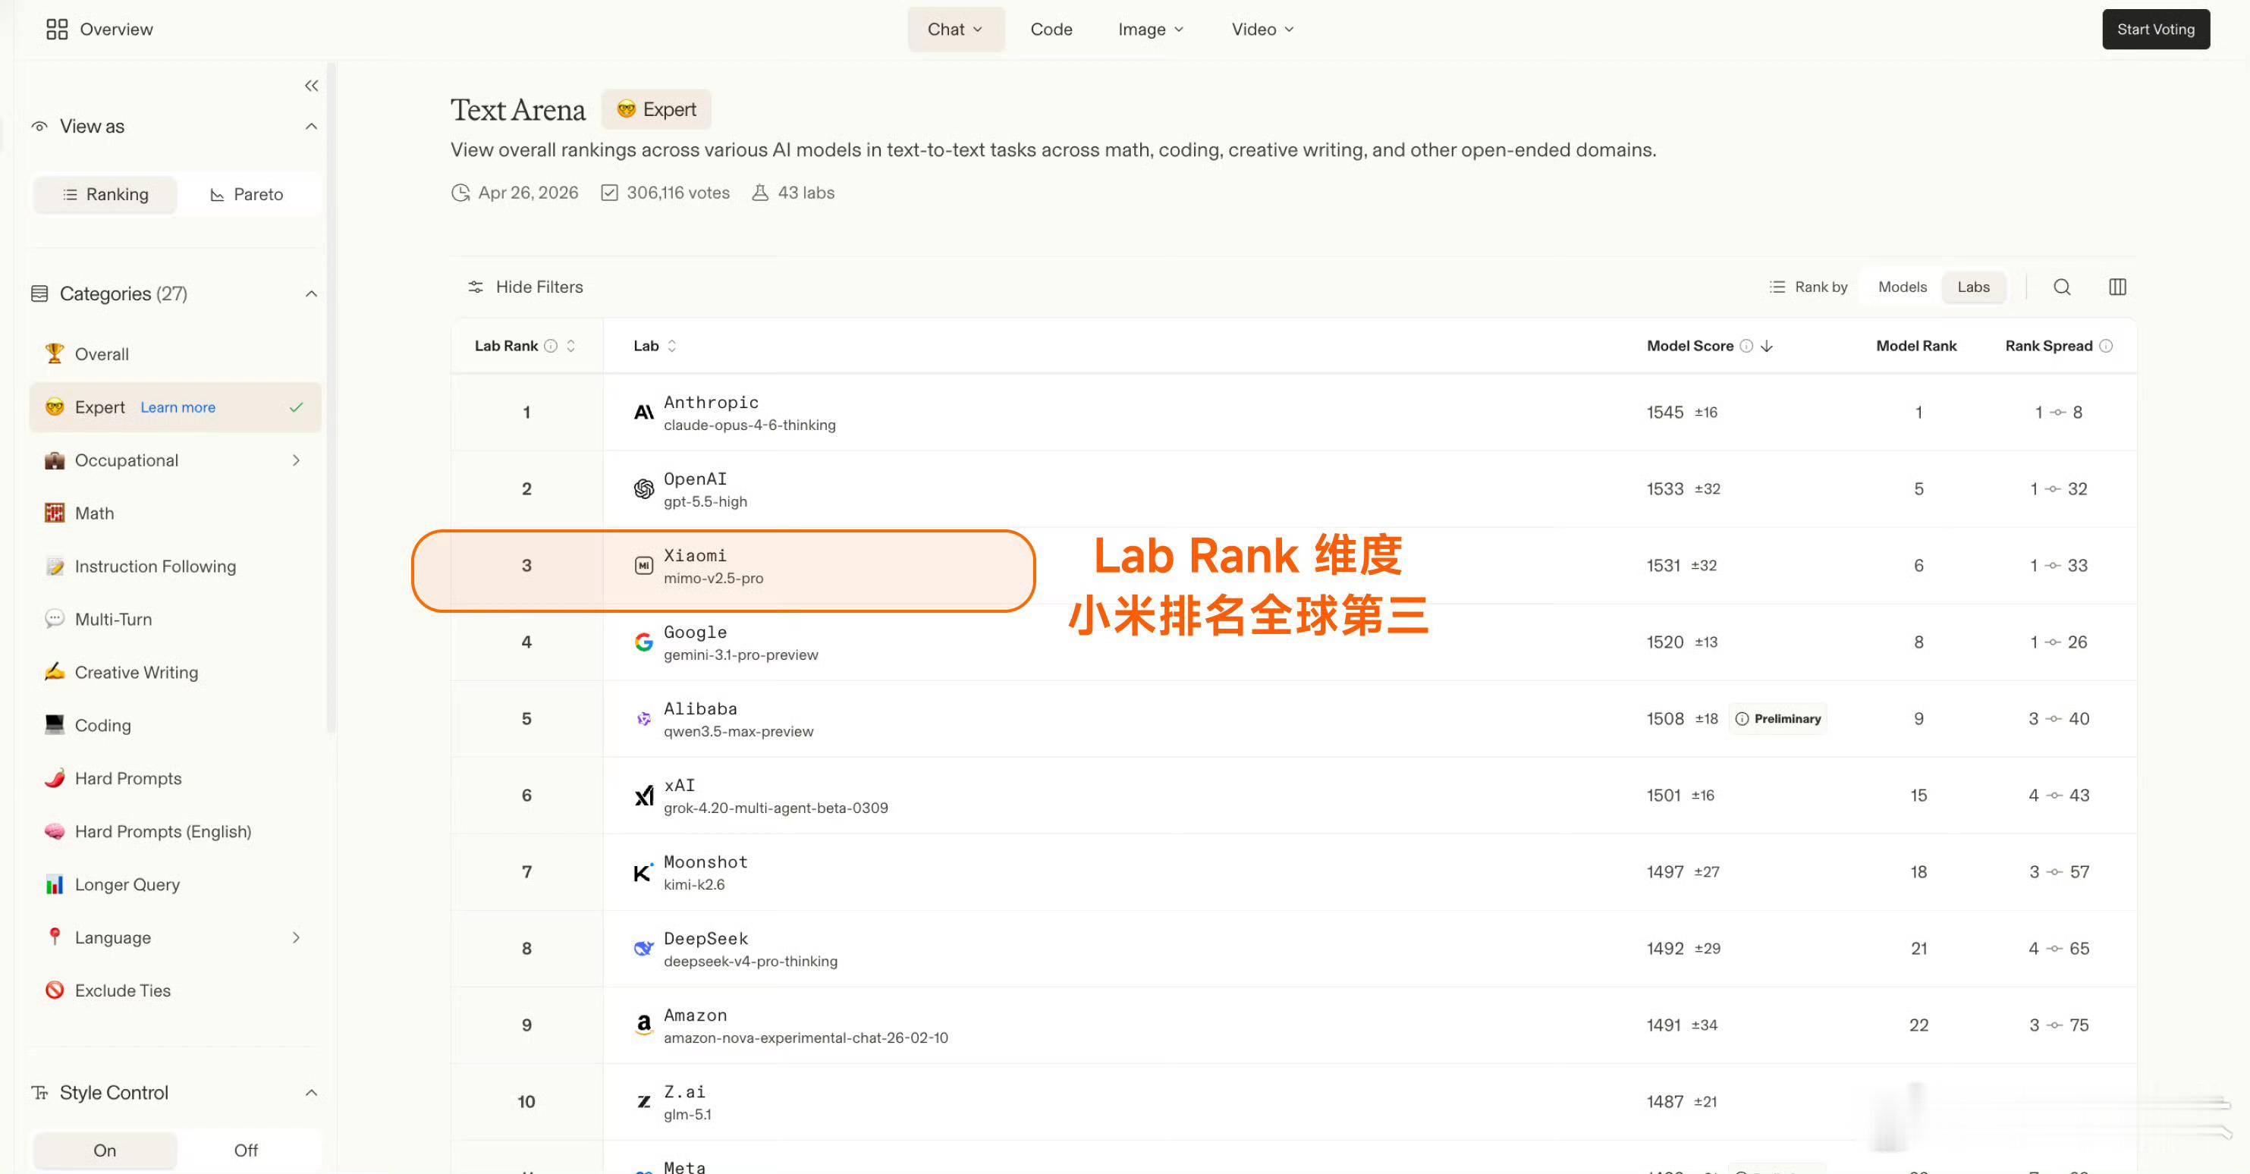The image size is (2250, 1174).
Task: Sort by Model Score descending arrow
Action: [1767, 346]
